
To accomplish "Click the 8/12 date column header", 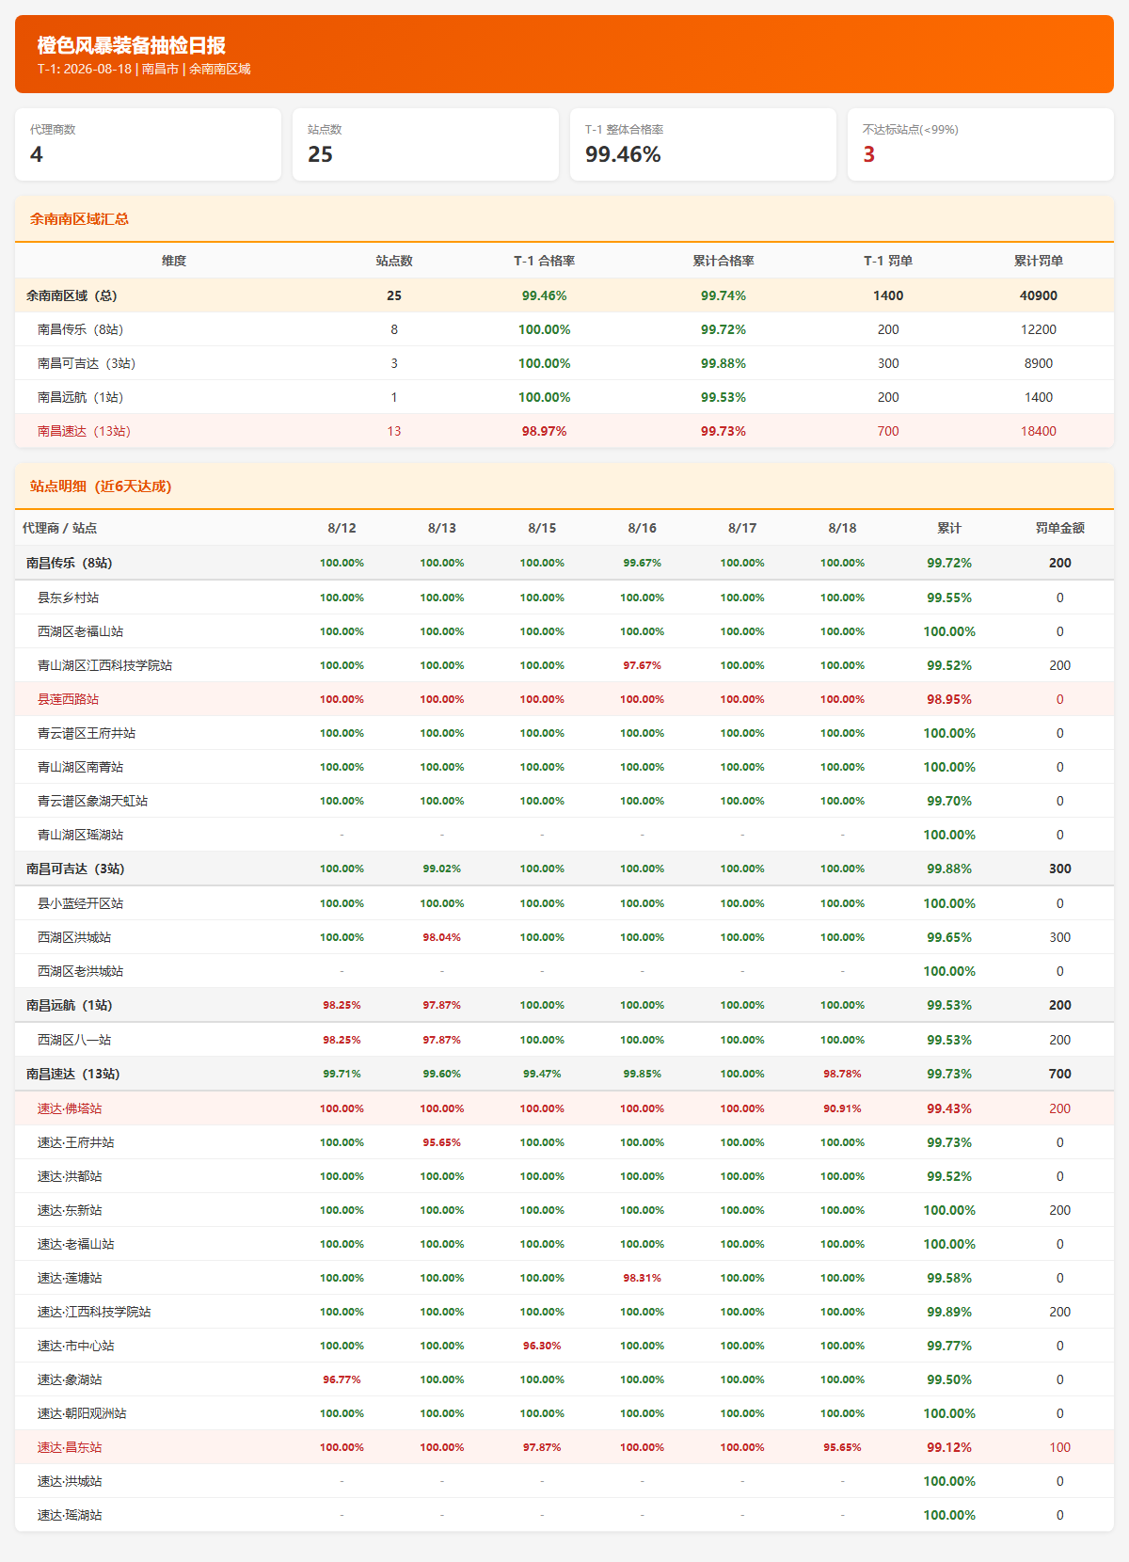I will point(342,528).
